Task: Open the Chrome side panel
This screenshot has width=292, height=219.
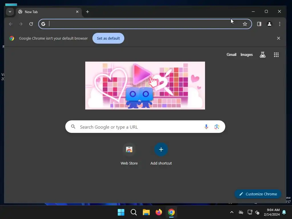Action: [259, 24]
